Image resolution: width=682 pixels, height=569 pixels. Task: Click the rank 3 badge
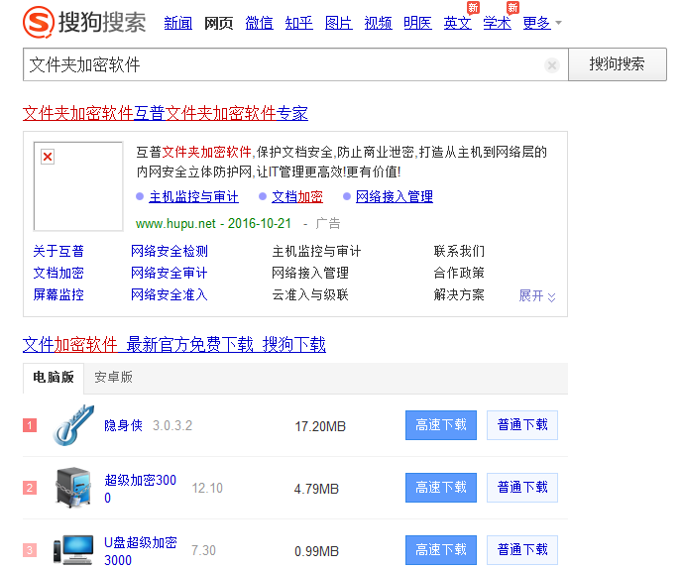point(30,550)
